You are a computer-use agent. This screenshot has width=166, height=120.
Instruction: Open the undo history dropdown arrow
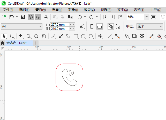tap(85, 17)
